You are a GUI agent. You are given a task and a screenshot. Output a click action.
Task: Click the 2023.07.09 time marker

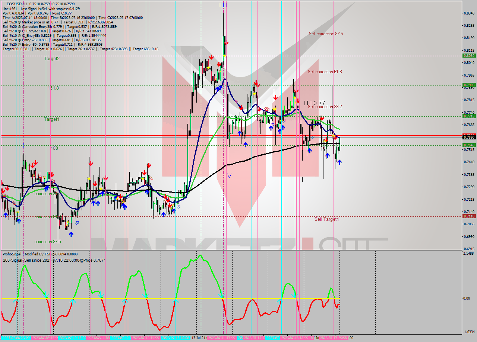(x=44, y=338)
